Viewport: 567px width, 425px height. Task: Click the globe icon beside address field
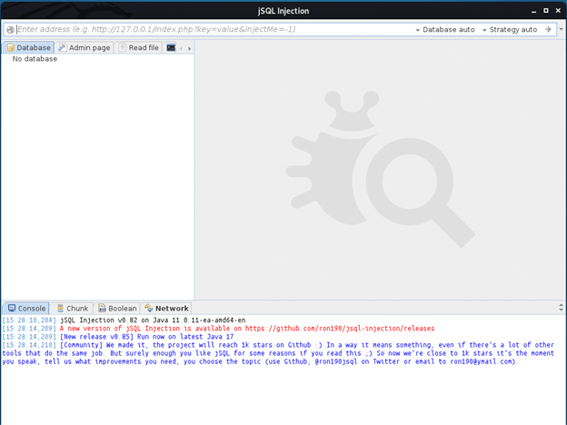pos(10,29)
